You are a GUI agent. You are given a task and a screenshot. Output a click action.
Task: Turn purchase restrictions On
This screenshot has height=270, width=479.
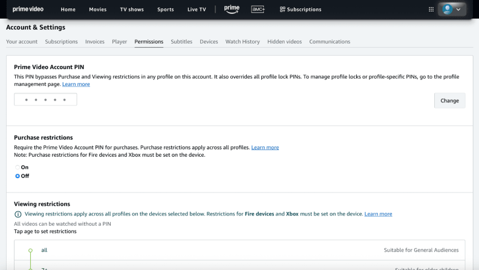coord(18,167)
